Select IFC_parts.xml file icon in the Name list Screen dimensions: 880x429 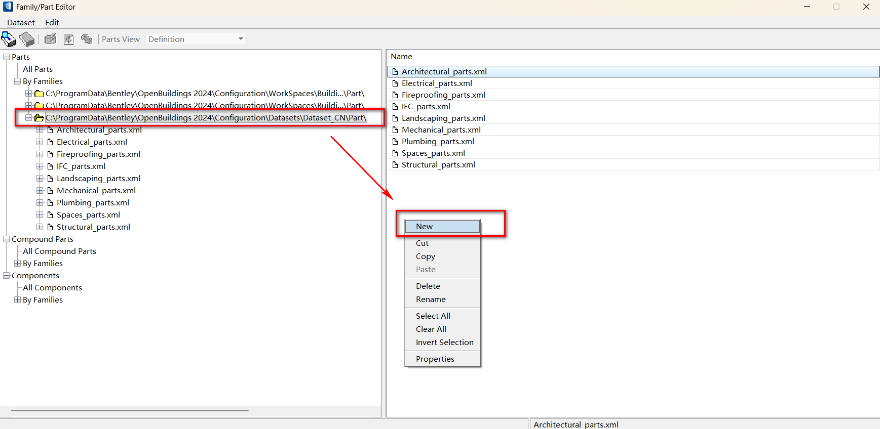point(395,107)
